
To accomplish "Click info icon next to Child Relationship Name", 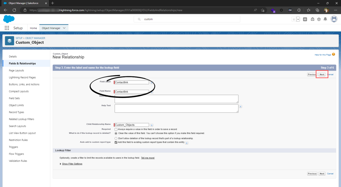I will tap(152, 125).
